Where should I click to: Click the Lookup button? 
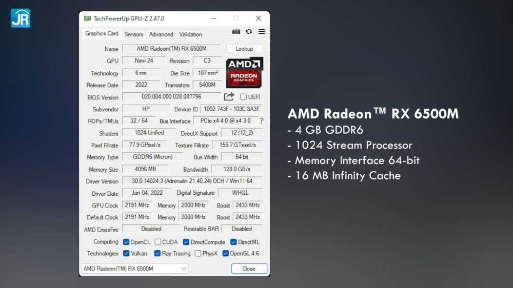(244, 49)
